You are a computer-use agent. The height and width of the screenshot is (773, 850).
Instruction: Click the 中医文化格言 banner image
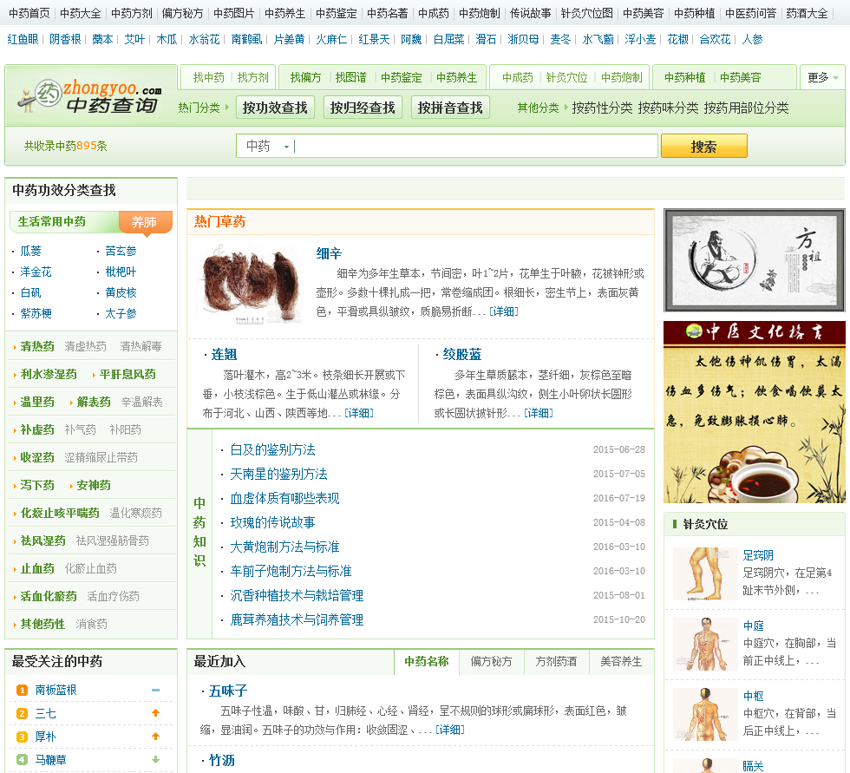754,412
